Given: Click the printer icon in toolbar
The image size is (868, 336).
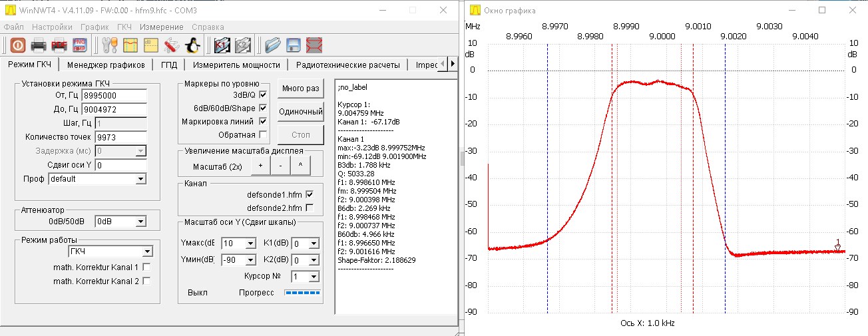Looking at the screenshot, I should [38, 45].
